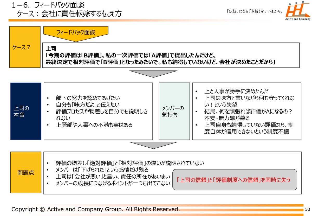Image resolution: width=312 pixels, height=216 pixels.
Task: Click the tagline 「伝統」になる「革新」を、いまから。
Action: (255, 11)
